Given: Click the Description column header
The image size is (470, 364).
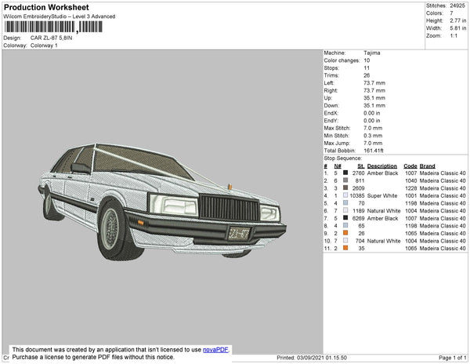Looking at the screenshot, I should 382,166.
